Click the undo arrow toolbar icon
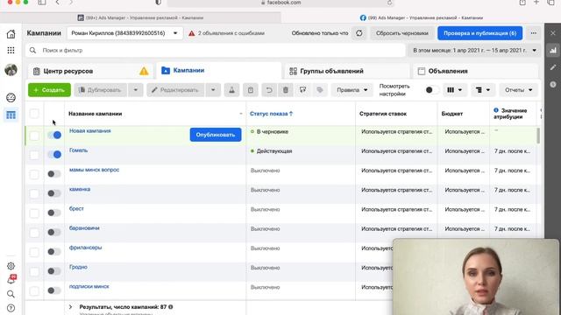 click(x=269, y=90)
